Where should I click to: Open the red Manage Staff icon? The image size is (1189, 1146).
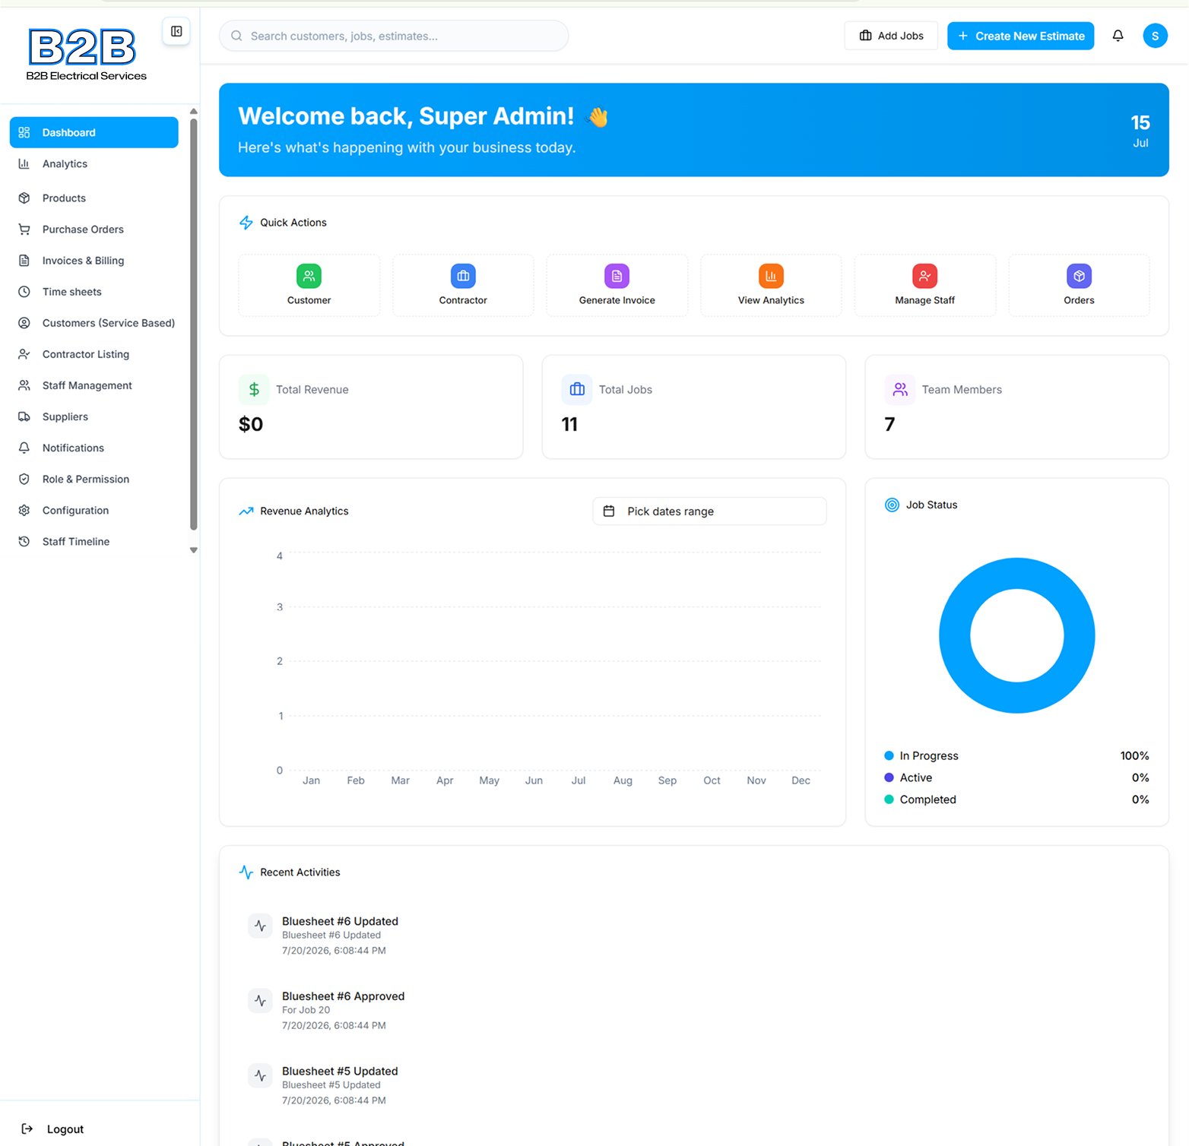924,276
